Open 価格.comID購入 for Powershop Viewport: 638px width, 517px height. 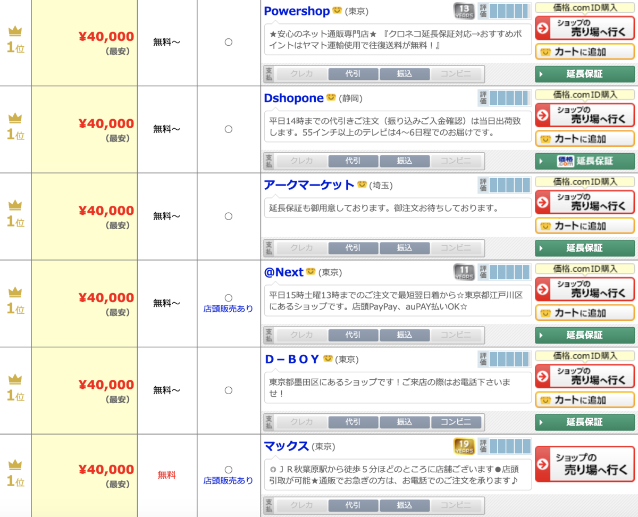pyautogui.click(x=585, y=7)
